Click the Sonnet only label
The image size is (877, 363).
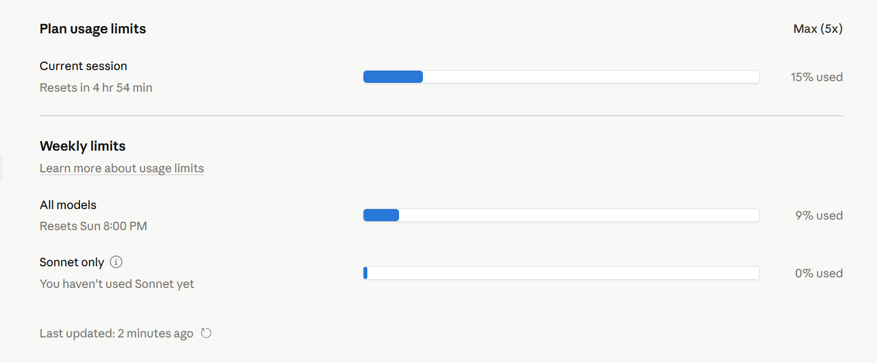72,262
